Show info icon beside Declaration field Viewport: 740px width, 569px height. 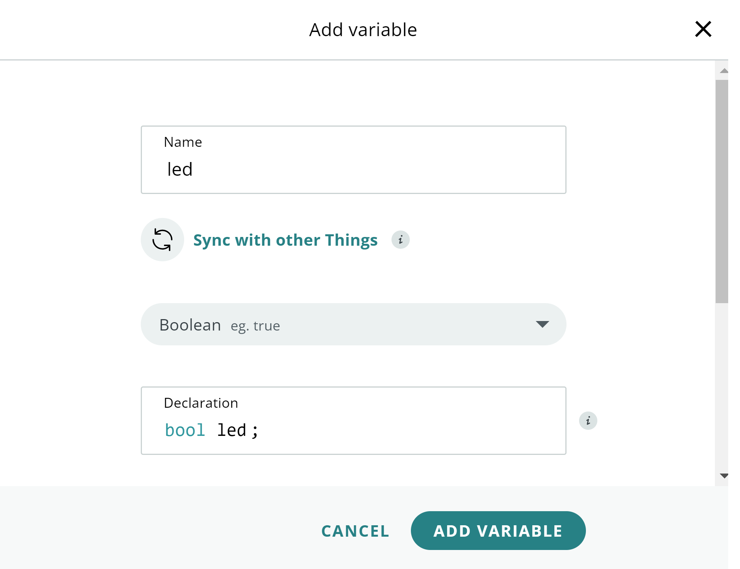(588, 421)
